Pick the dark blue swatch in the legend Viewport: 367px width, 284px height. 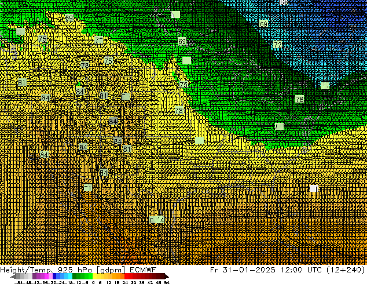[x=54, y=276]
